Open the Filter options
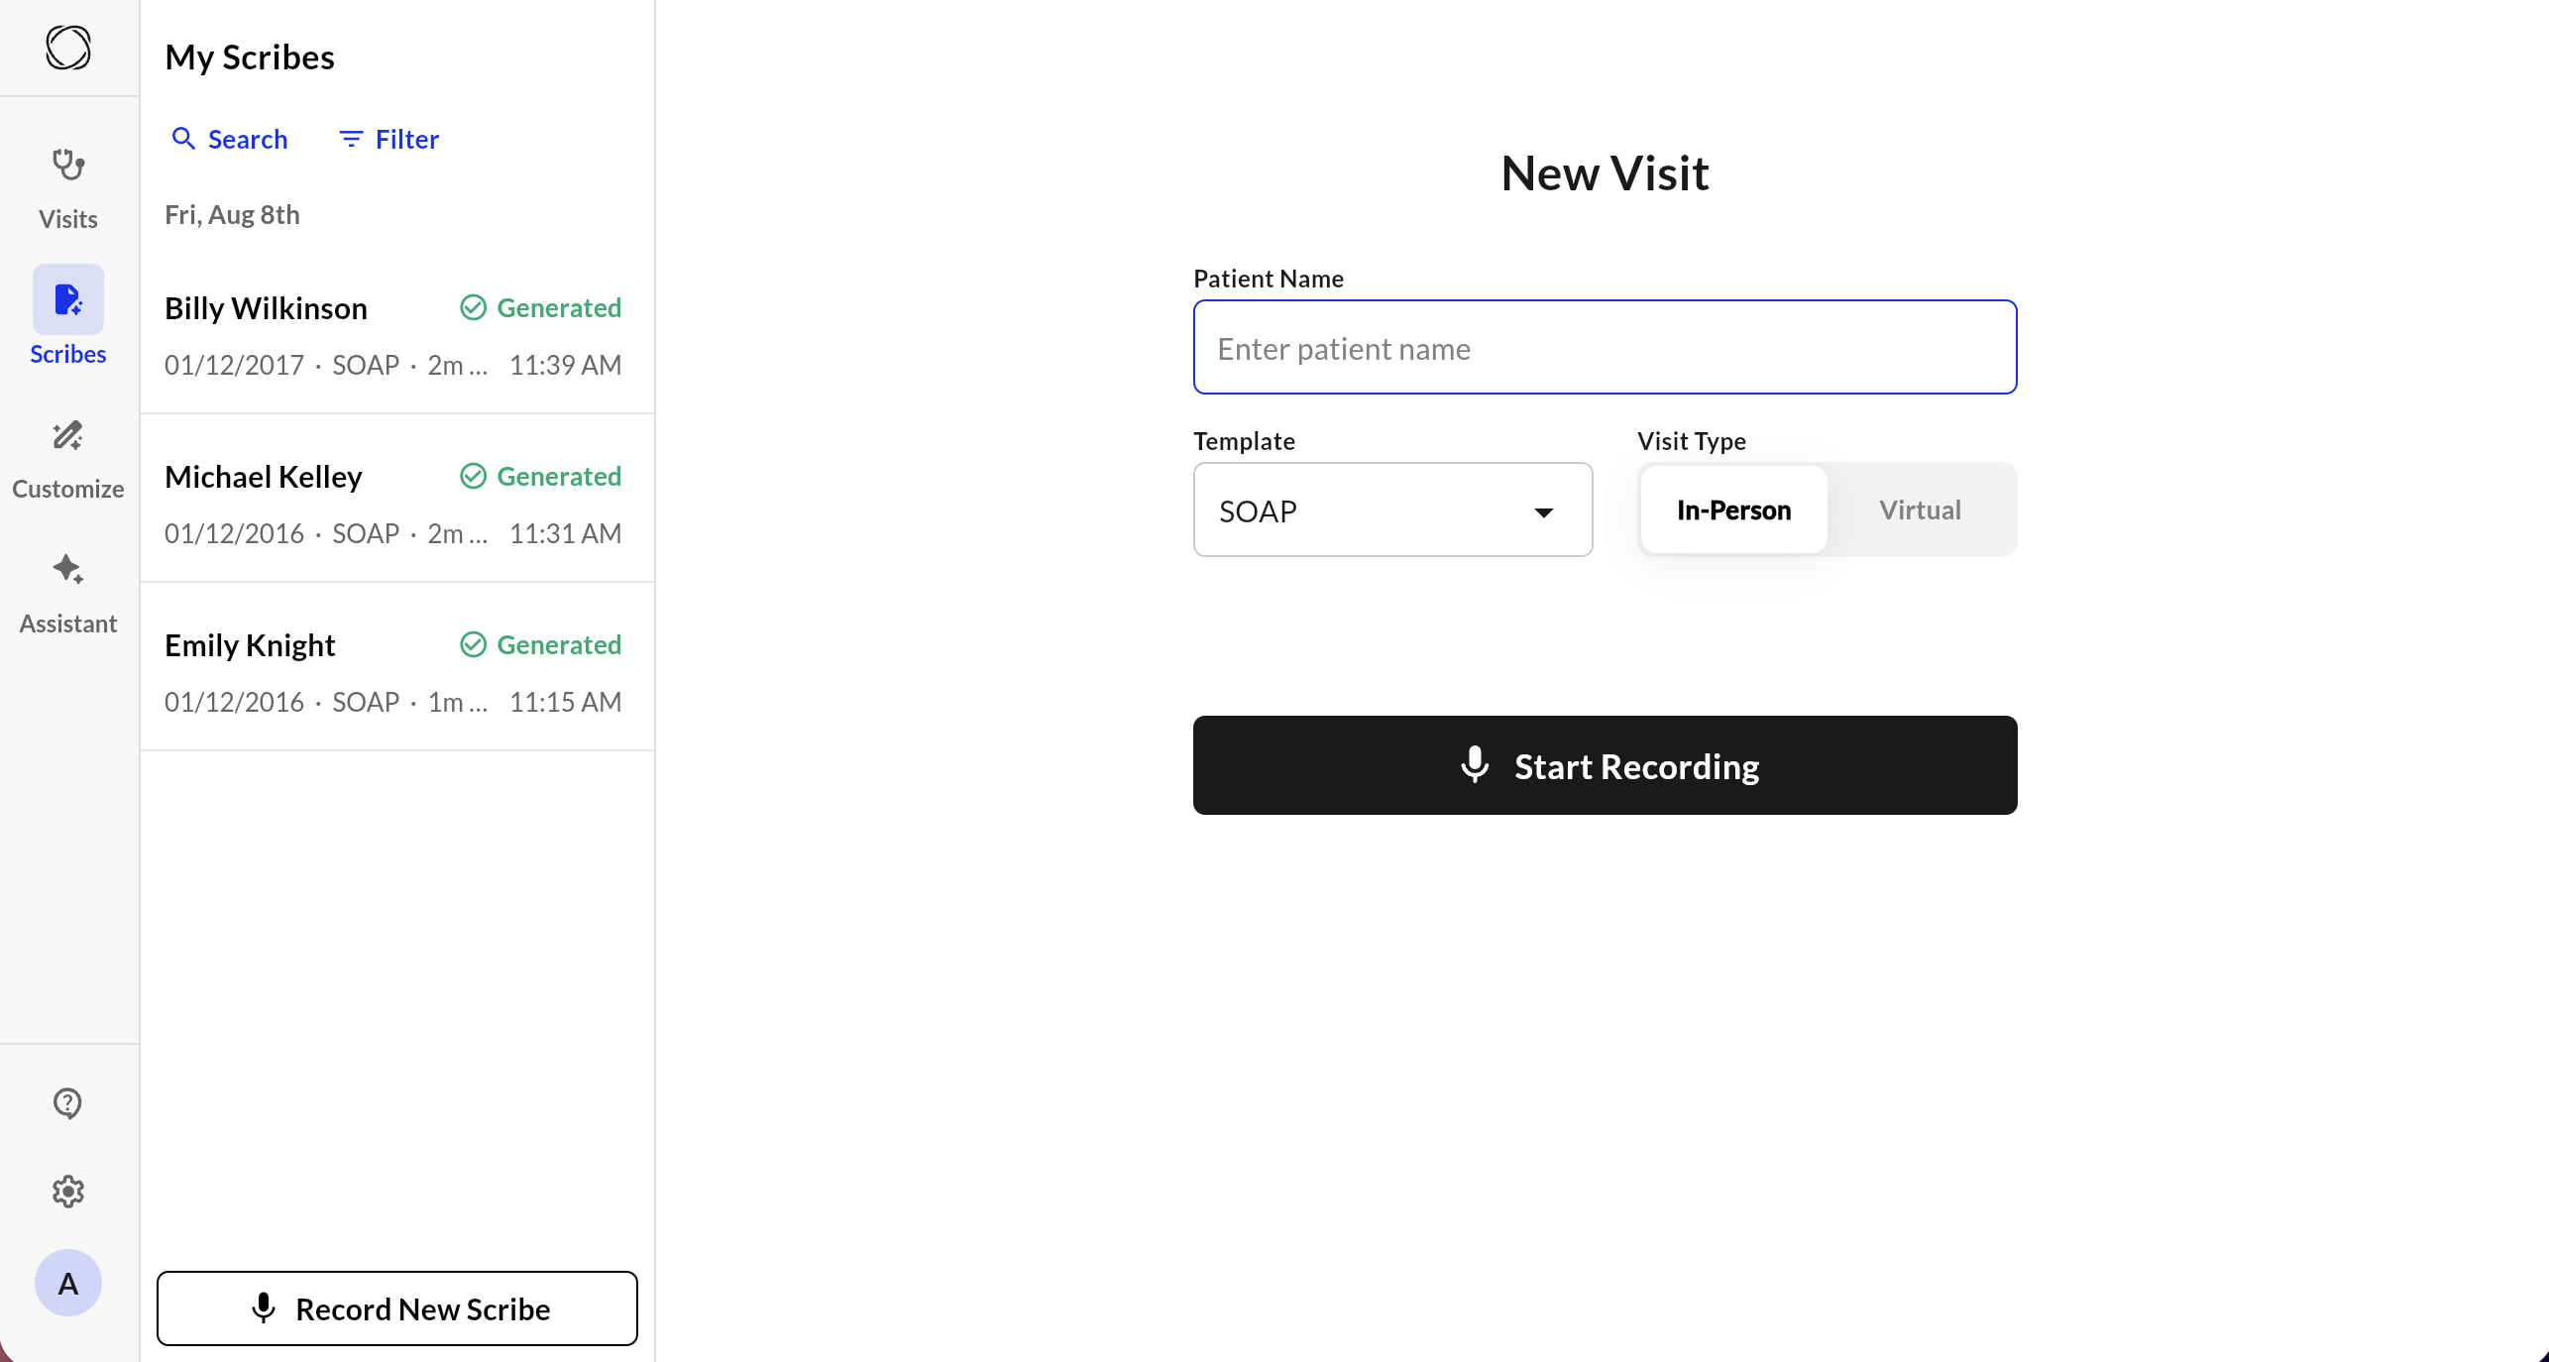This screenshot has width=2549, height=1362. [388, 139]
